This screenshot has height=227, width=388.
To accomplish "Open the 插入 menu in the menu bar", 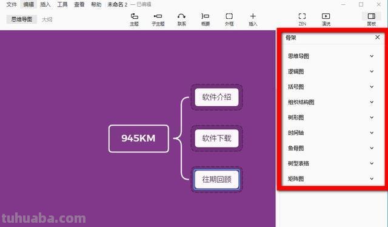I will (x=45, y=4).
